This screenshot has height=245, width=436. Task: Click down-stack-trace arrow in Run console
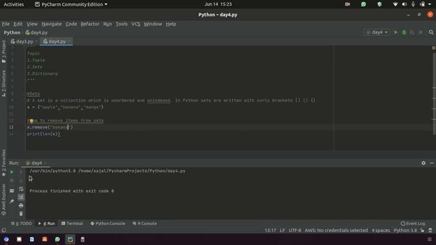tap(21, 180)
